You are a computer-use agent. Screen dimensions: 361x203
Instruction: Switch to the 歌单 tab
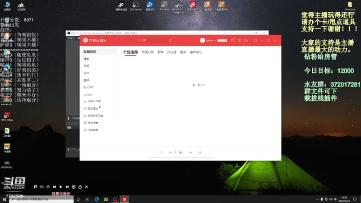161,52
